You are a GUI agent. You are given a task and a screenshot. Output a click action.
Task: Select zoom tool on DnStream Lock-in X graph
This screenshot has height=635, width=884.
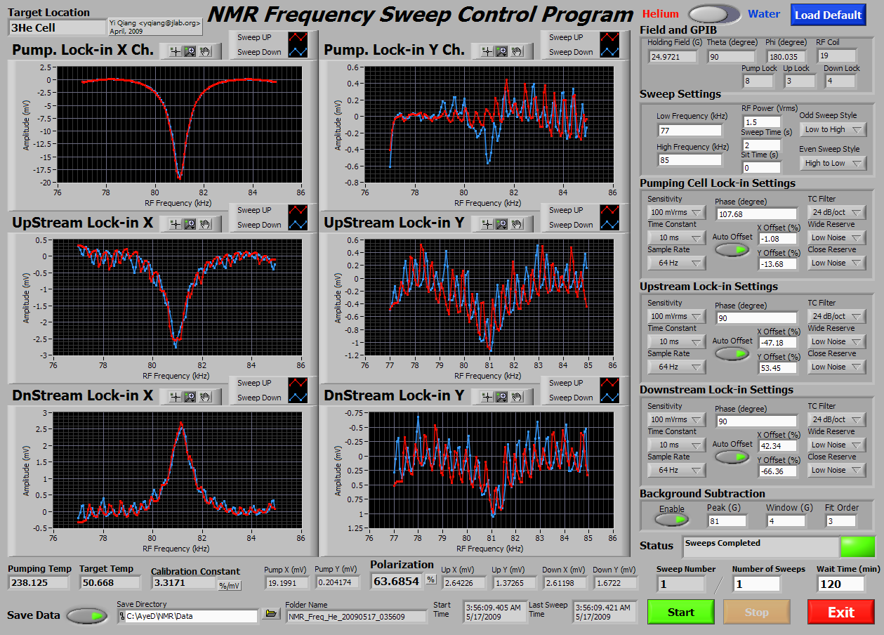click(x=190, y=396)
